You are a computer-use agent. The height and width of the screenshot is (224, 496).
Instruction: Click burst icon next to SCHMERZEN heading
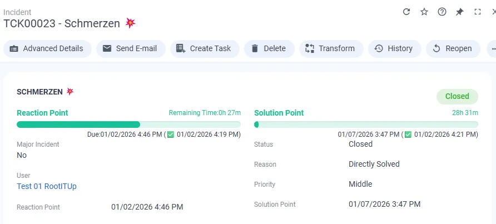(x=70, y=91)
